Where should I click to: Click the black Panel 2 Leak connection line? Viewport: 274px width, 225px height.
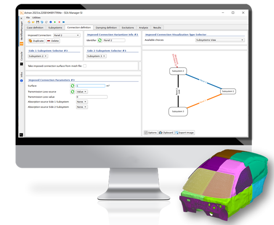click(178, 91)
